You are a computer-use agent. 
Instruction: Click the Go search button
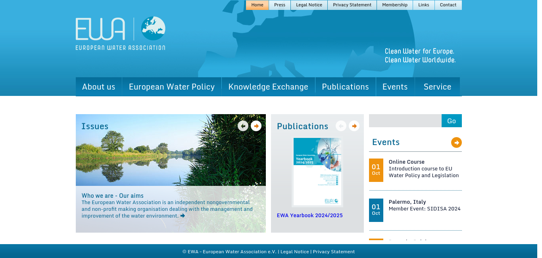452,121
